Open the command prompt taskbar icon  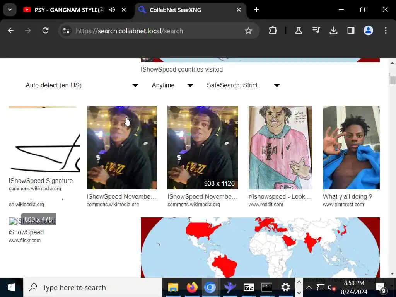(267, 287)
